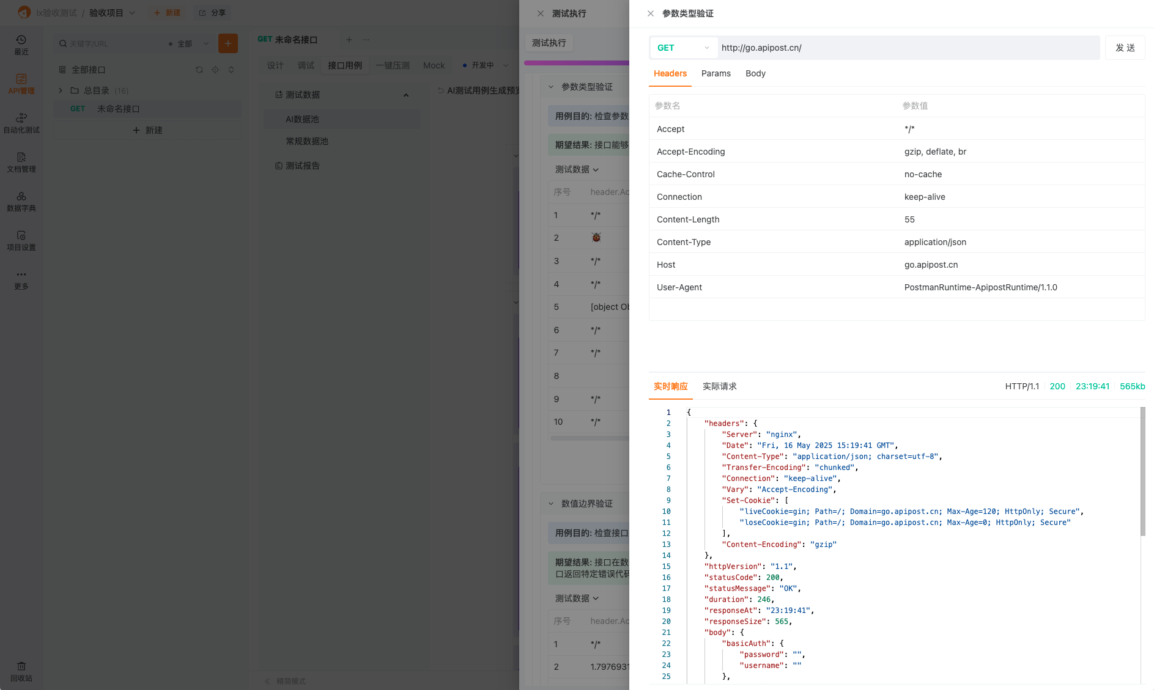The width and height of the screenshot is (1154, 690).
Task: Click the orange plus add button
Action: 227,43
